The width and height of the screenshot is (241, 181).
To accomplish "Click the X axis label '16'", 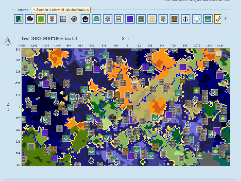I will click(x=127, y=46).
